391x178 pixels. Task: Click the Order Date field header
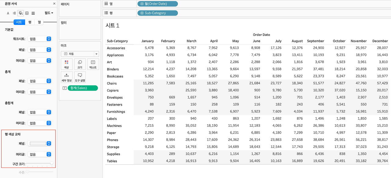(261, 35)
